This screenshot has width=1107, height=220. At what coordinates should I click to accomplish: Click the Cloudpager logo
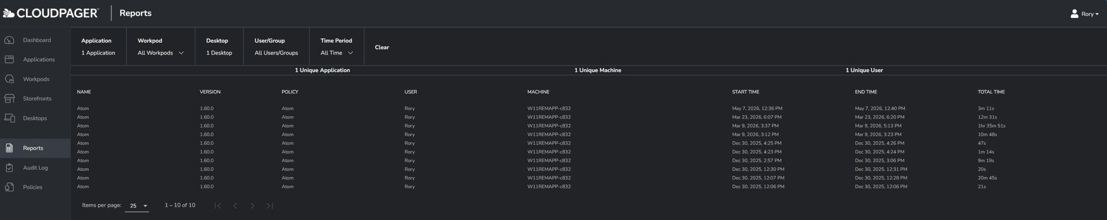point(51,13)
